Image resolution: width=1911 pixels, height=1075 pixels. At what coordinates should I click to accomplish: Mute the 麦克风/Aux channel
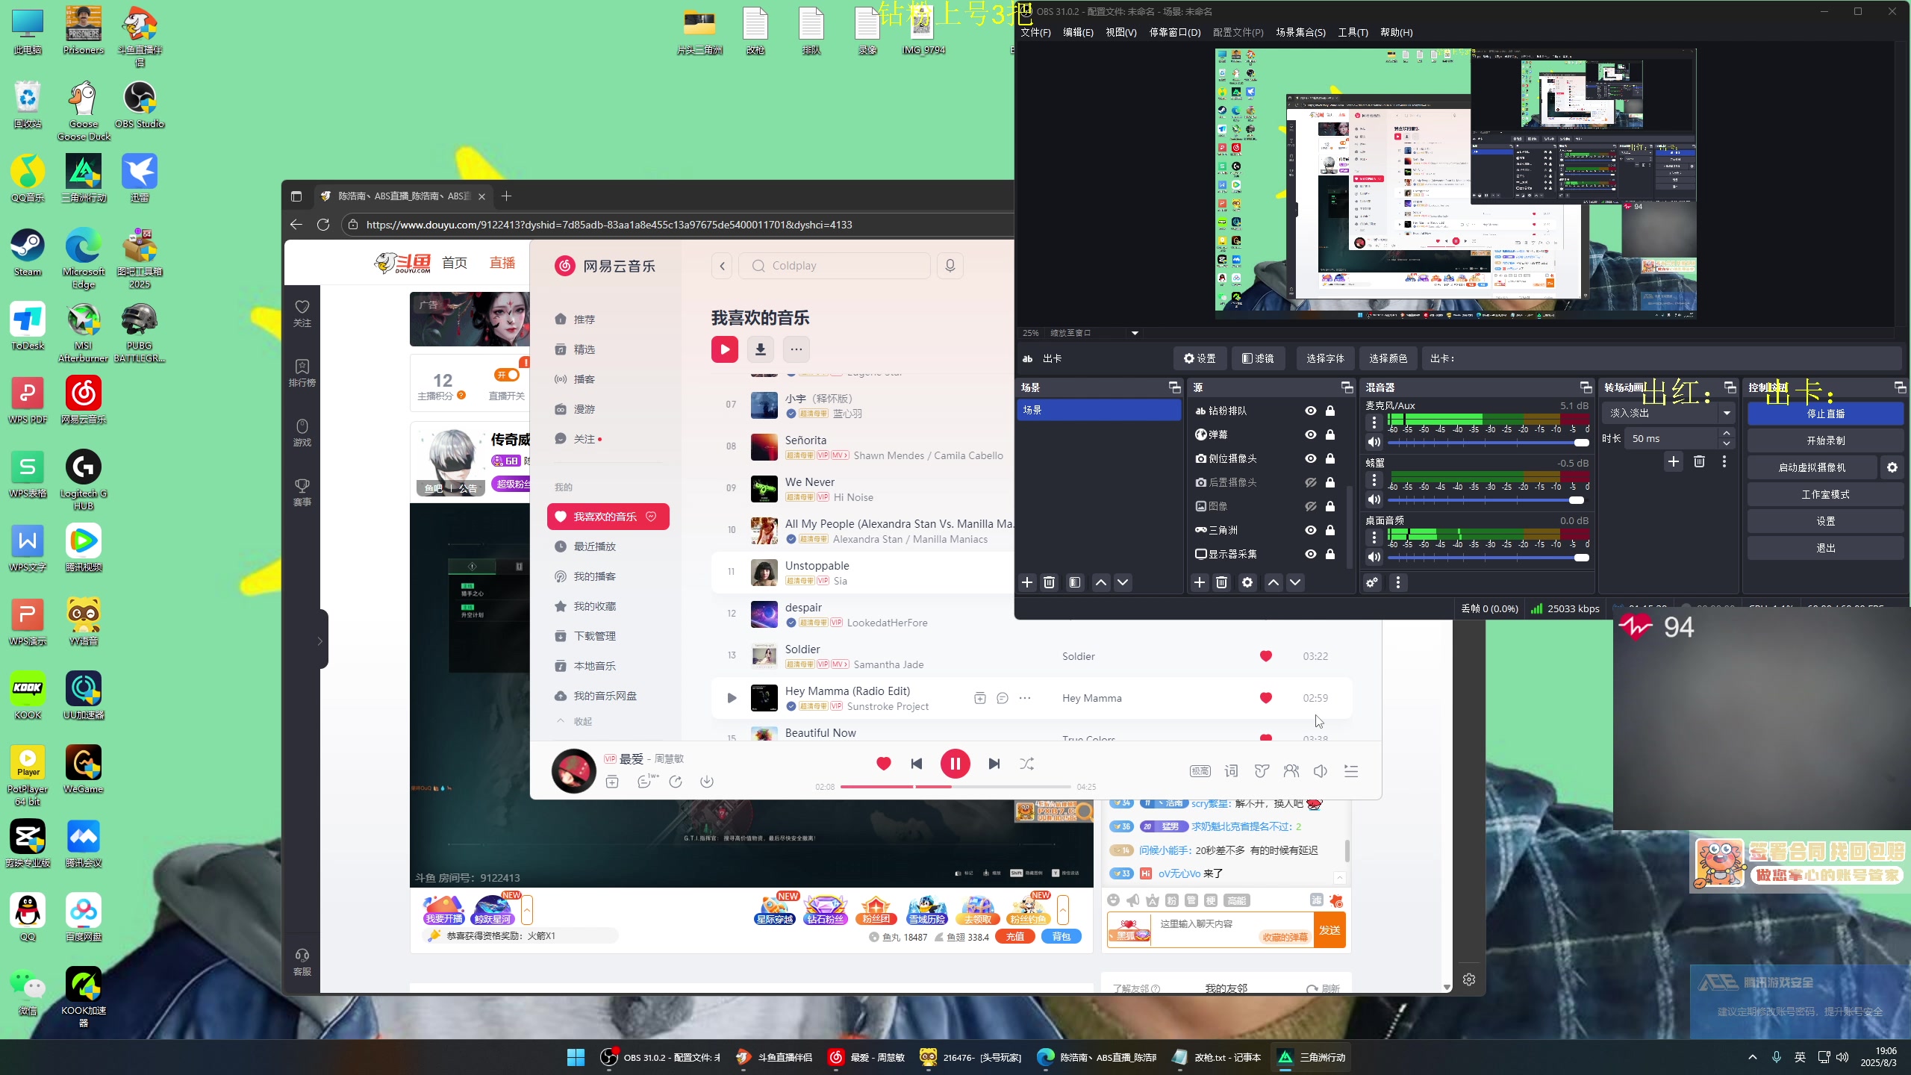coord(1374,442)
